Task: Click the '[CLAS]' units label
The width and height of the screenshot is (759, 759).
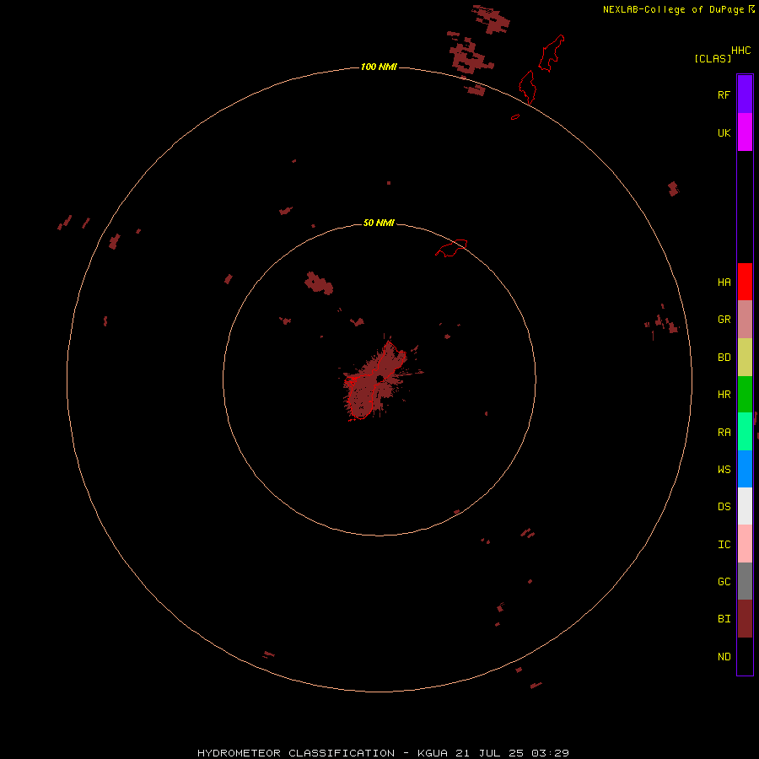Action: pos(713,58)
